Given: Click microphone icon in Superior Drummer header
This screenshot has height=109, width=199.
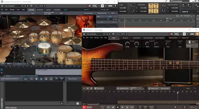Looking at the screenshot, I should [115, 6].
